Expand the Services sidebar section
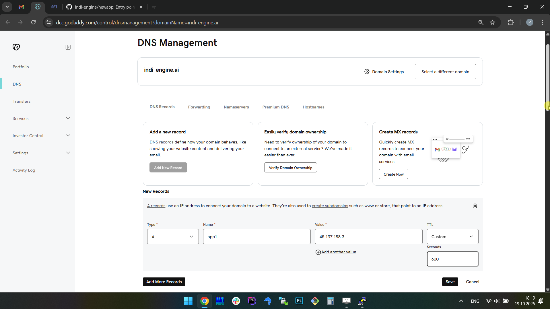This screenshot has width=550, height=309. [x=68, y=118]
